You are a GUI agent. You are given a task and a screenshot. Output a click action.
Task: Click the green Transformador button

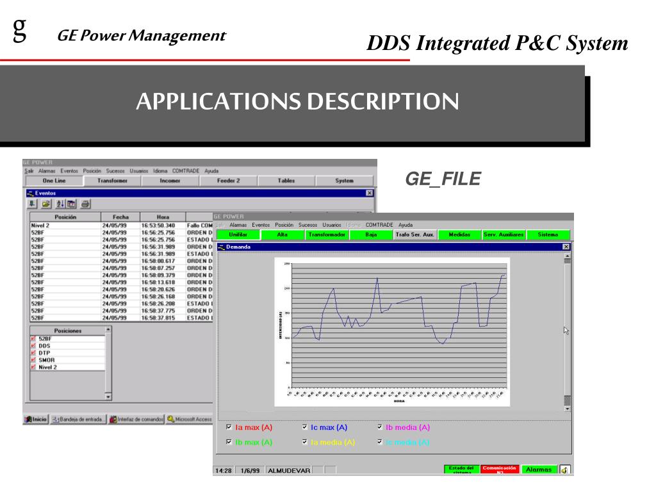point(327,234)
